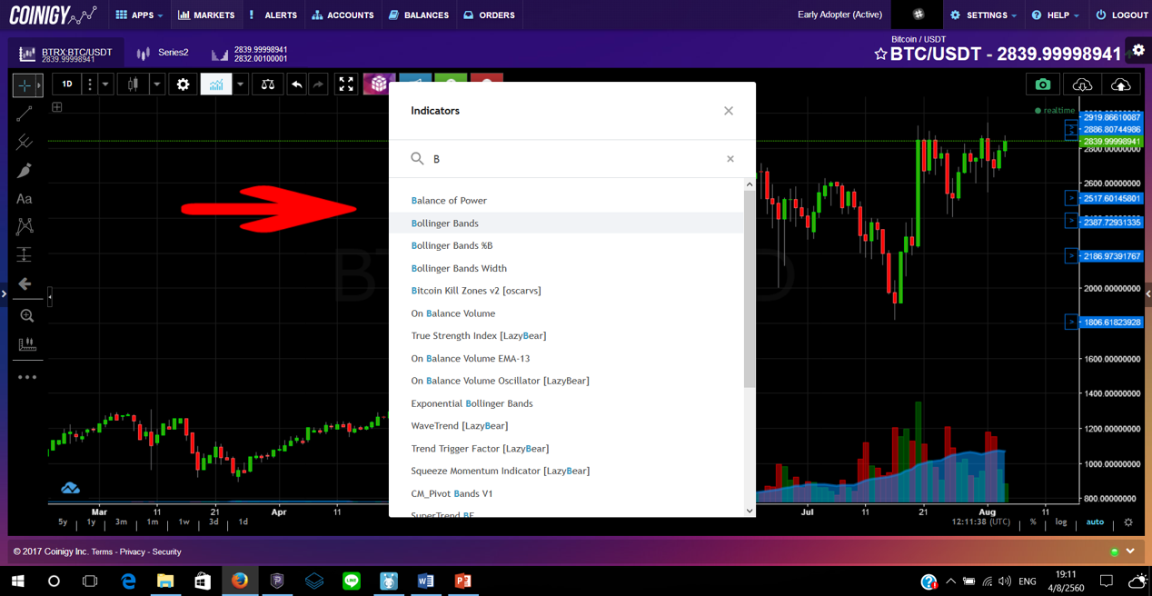Open the 1D interval dropdown arrow

point(105,84)
